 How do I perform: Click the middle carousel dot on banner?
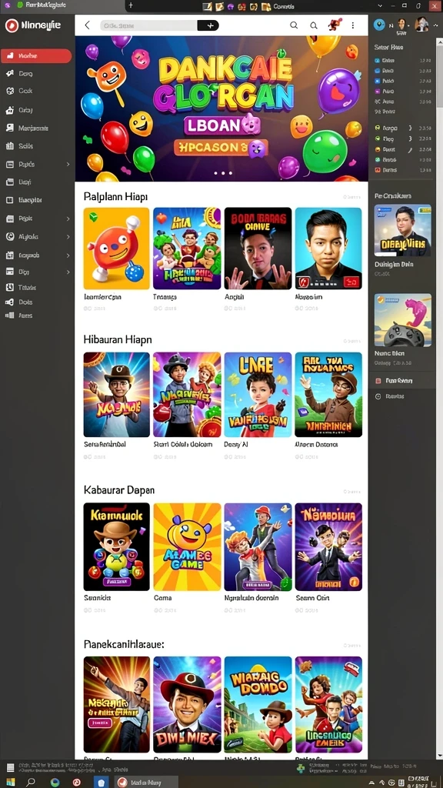(223, 173)
